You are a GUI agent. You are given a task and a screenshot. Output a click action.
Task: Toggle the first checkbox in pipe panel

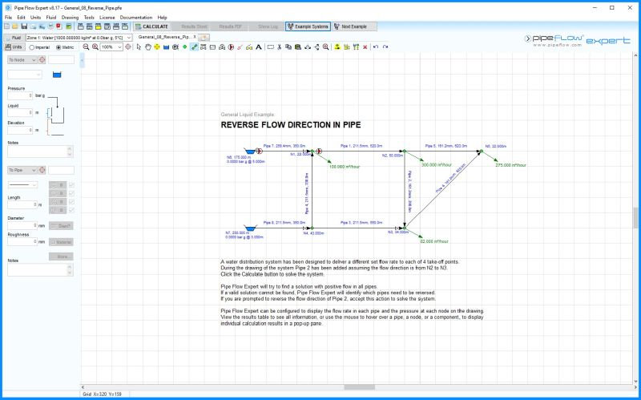click(x=71, y=185)
